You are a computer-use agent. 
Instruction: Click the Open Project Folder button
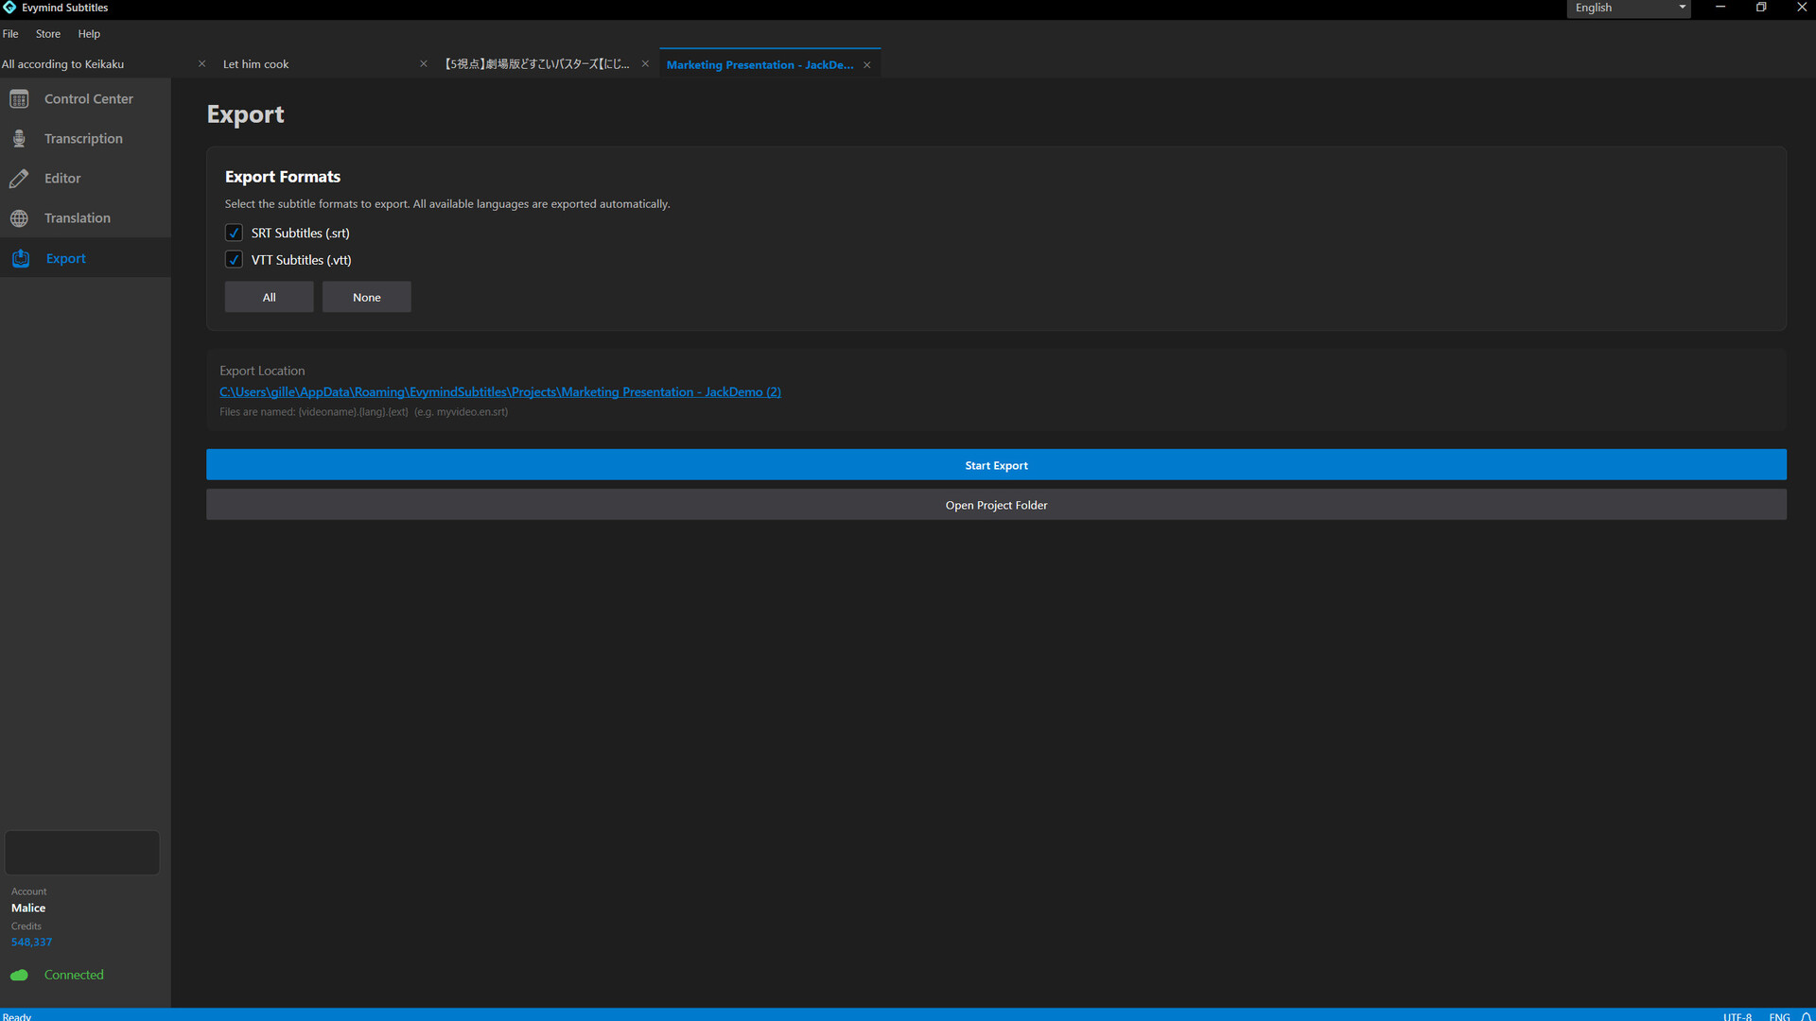pyautogui.click(x=996, y=505)
